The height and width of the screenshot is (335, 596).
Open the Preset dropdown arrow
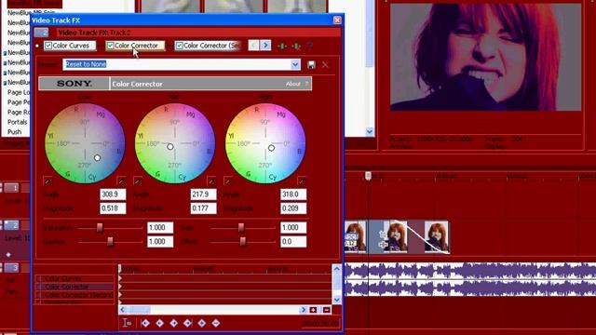(x=295, y=64)
